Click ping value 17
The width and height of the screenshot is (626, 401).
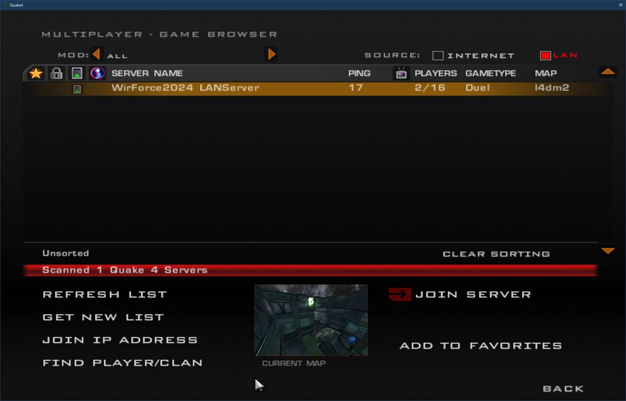356,88
